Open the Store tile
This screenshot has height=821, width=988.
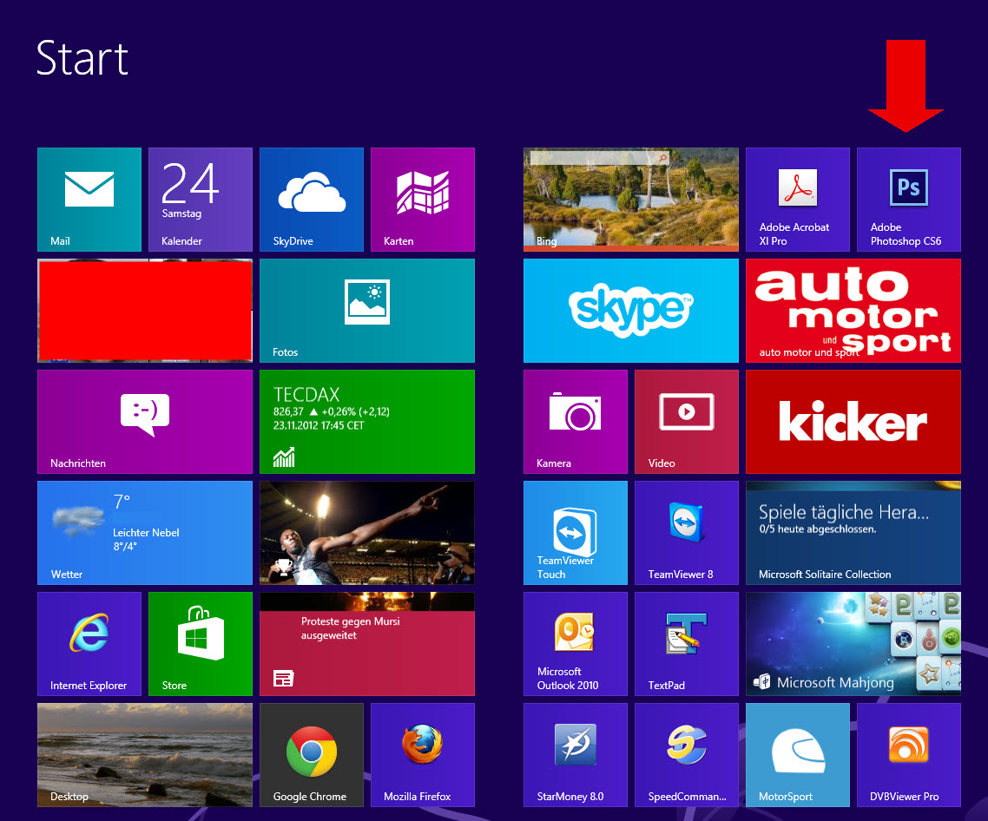pyautogui.click(x=201, y=644)
